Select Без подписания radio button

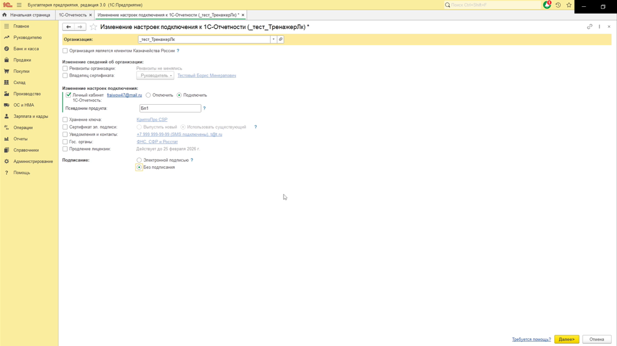click(139, 167)
